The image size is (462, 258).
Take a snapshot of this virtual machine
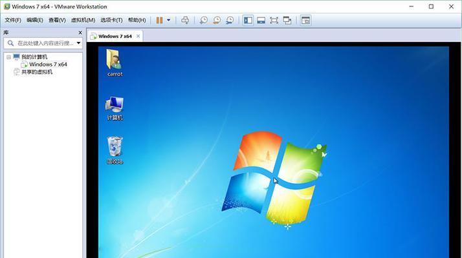pos(203,20)
